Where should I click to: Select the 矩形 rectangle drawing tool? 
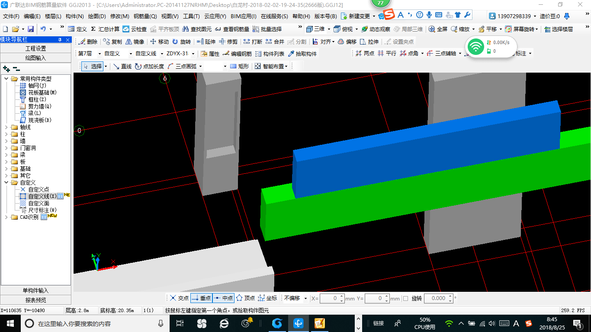tap(239, 66)
